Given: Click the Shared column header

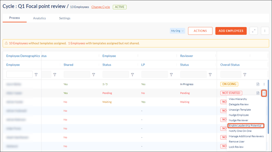Looking at the screenshot, I should [x=68, y=65].
